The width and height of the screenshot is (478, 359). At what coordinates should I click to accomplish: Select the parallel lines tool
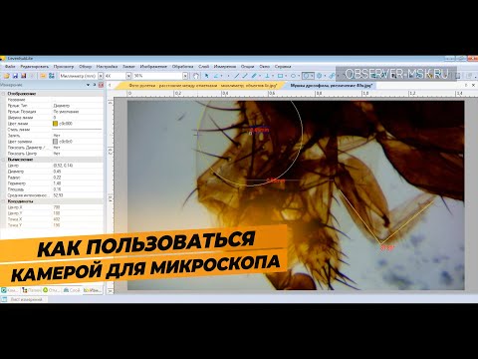pos(254,76)
